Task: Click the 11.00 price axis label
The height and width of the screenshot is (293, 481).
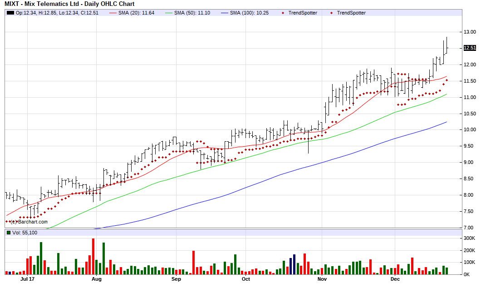Action: point(470,97)
